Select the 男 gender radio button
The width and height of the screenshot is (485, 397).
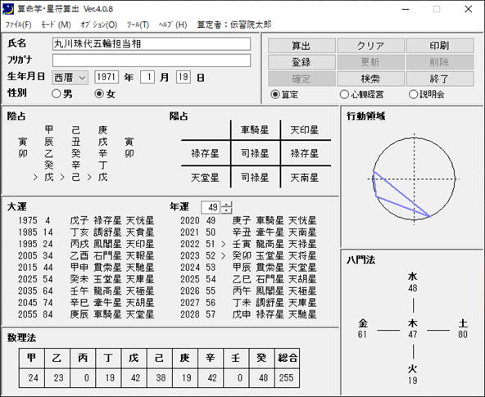coord(56,93)
